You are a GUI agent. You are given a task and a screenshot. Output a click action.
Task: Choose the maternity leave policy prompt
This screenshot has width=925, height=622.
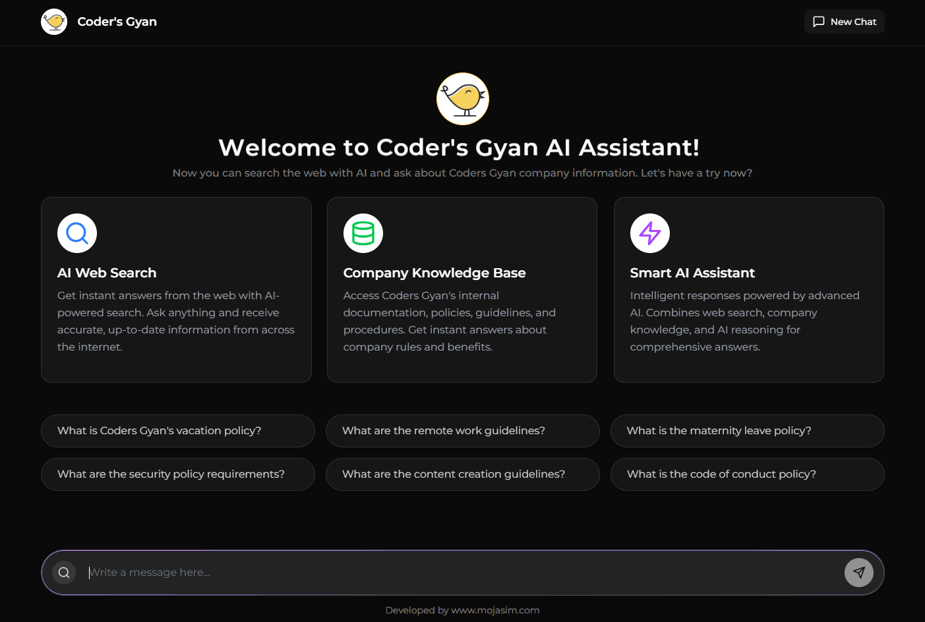pos(747,430)
